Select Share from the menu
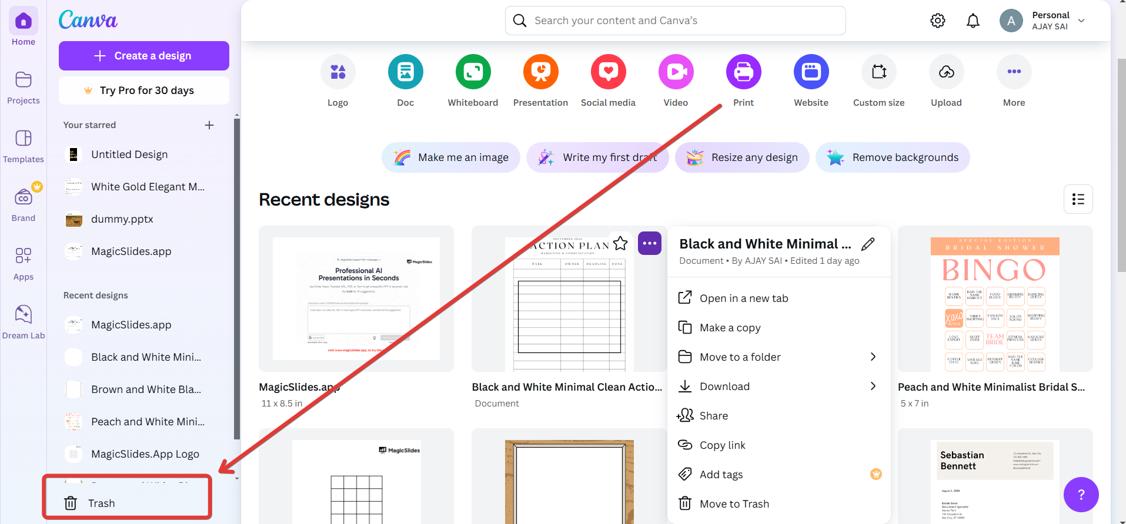Screen dimensions: 1126x524 [779, 415]
